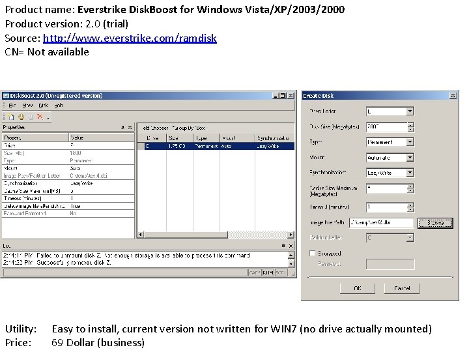The image size is (469, 352).
Task: Click the log scroll down arrow
Action: [291, 263]
